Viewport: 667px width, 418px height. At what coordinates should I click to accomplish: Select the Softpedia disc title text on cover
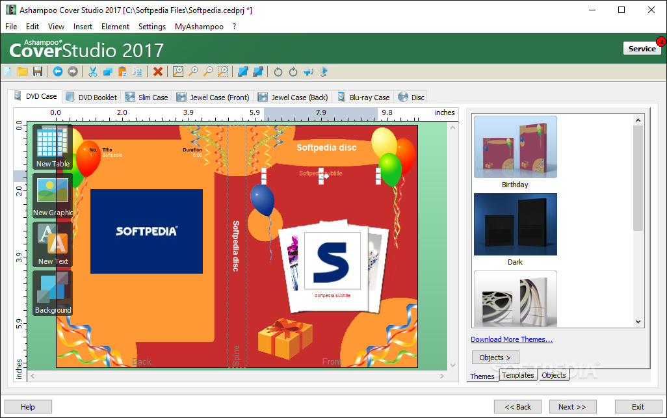pyautogui.click(x=326, y=148)
